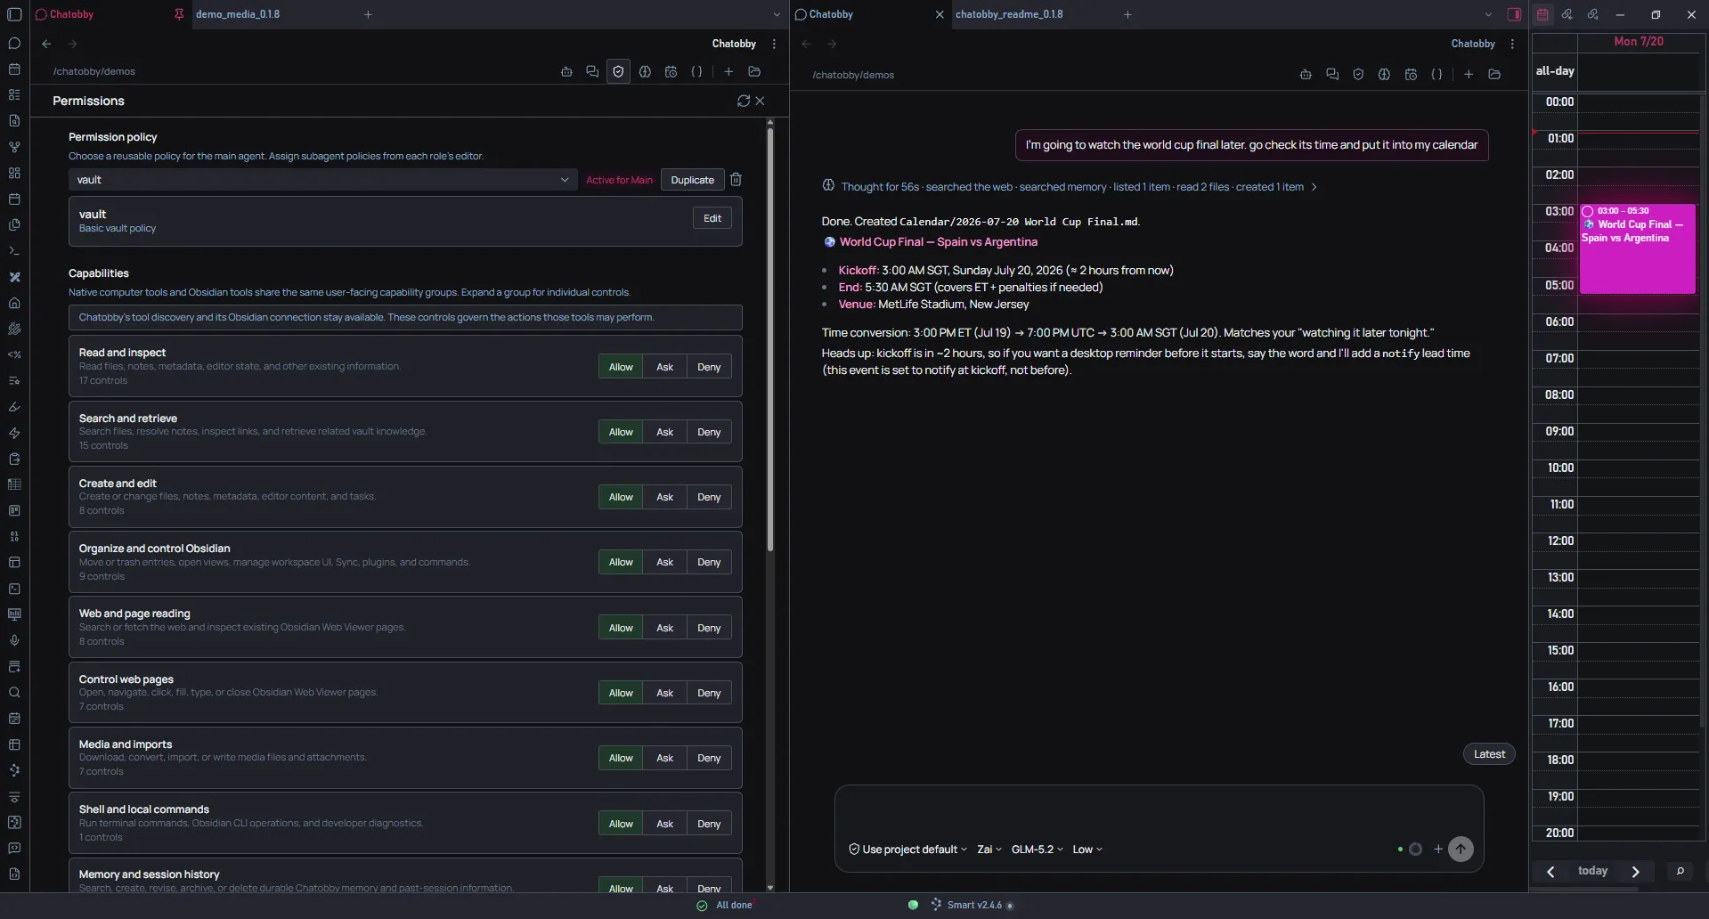Delete the vault policy with trash icon
The width and height of the screenshot is (1709, 919).
736,180
